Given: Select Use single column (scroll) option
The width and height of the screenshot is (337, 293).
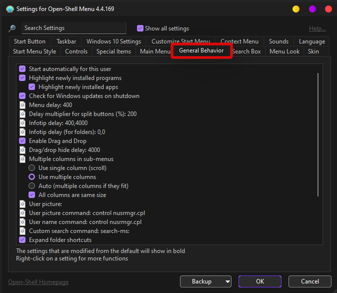Looking at the screenshot, I should (32, 168).
